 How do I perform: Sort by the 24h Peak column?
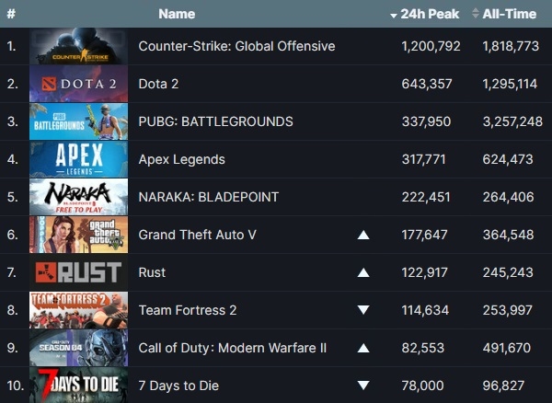click(x=428, y=14)
